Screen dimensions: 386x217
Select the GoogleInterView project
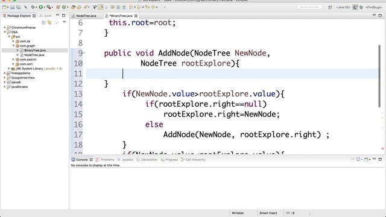23,78
